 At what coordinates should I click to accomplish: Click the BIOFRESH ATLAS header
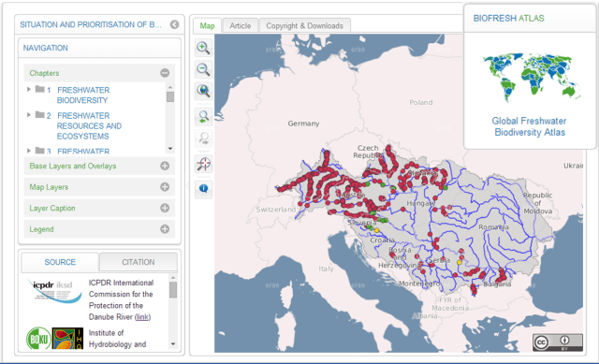(x=508, y=18)
